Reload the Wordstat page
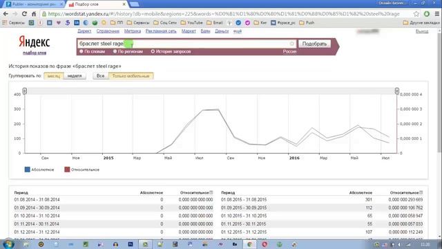This screenshot has height=249, width=442. (x=25, y=14)
